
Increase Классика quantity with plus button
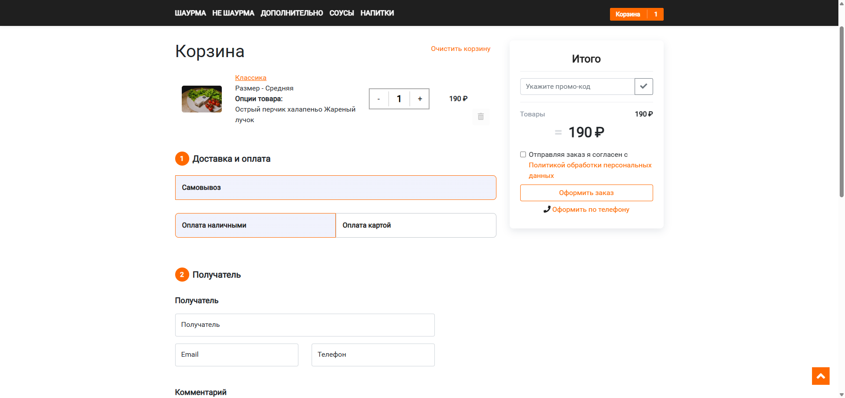[x=420, y=99]
